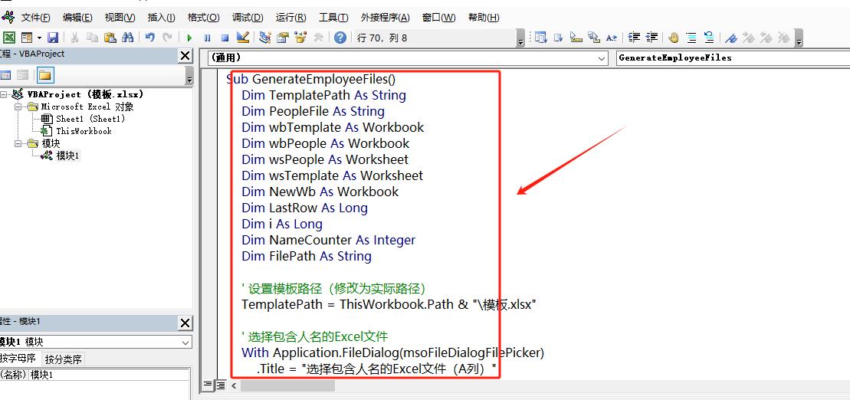Open the 运行(R) menu
The width and height of the screenshot is (850, 400).
(x=290, y=18)
